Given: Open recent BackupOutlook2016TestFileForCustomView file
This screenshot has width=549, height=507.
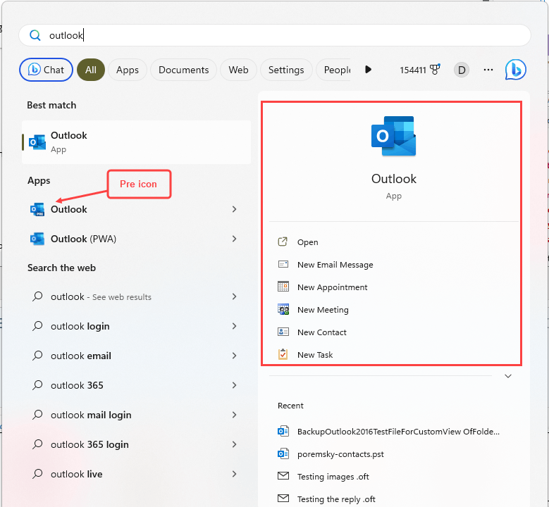Looking at the screenshot, I should click(398, 432).
